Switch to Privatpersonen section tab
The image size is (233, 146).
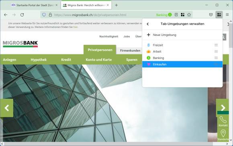pyautogui.click(x=100, y=50)
